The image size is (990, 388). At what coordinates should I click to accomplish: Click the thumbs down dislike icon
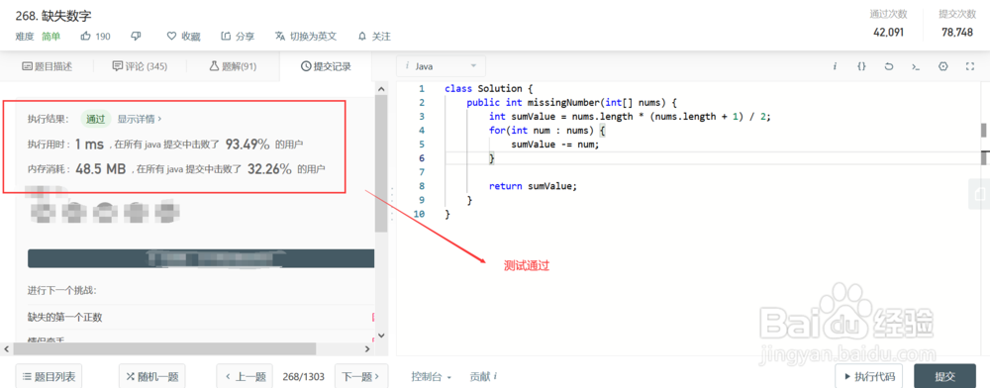point(136,36)
